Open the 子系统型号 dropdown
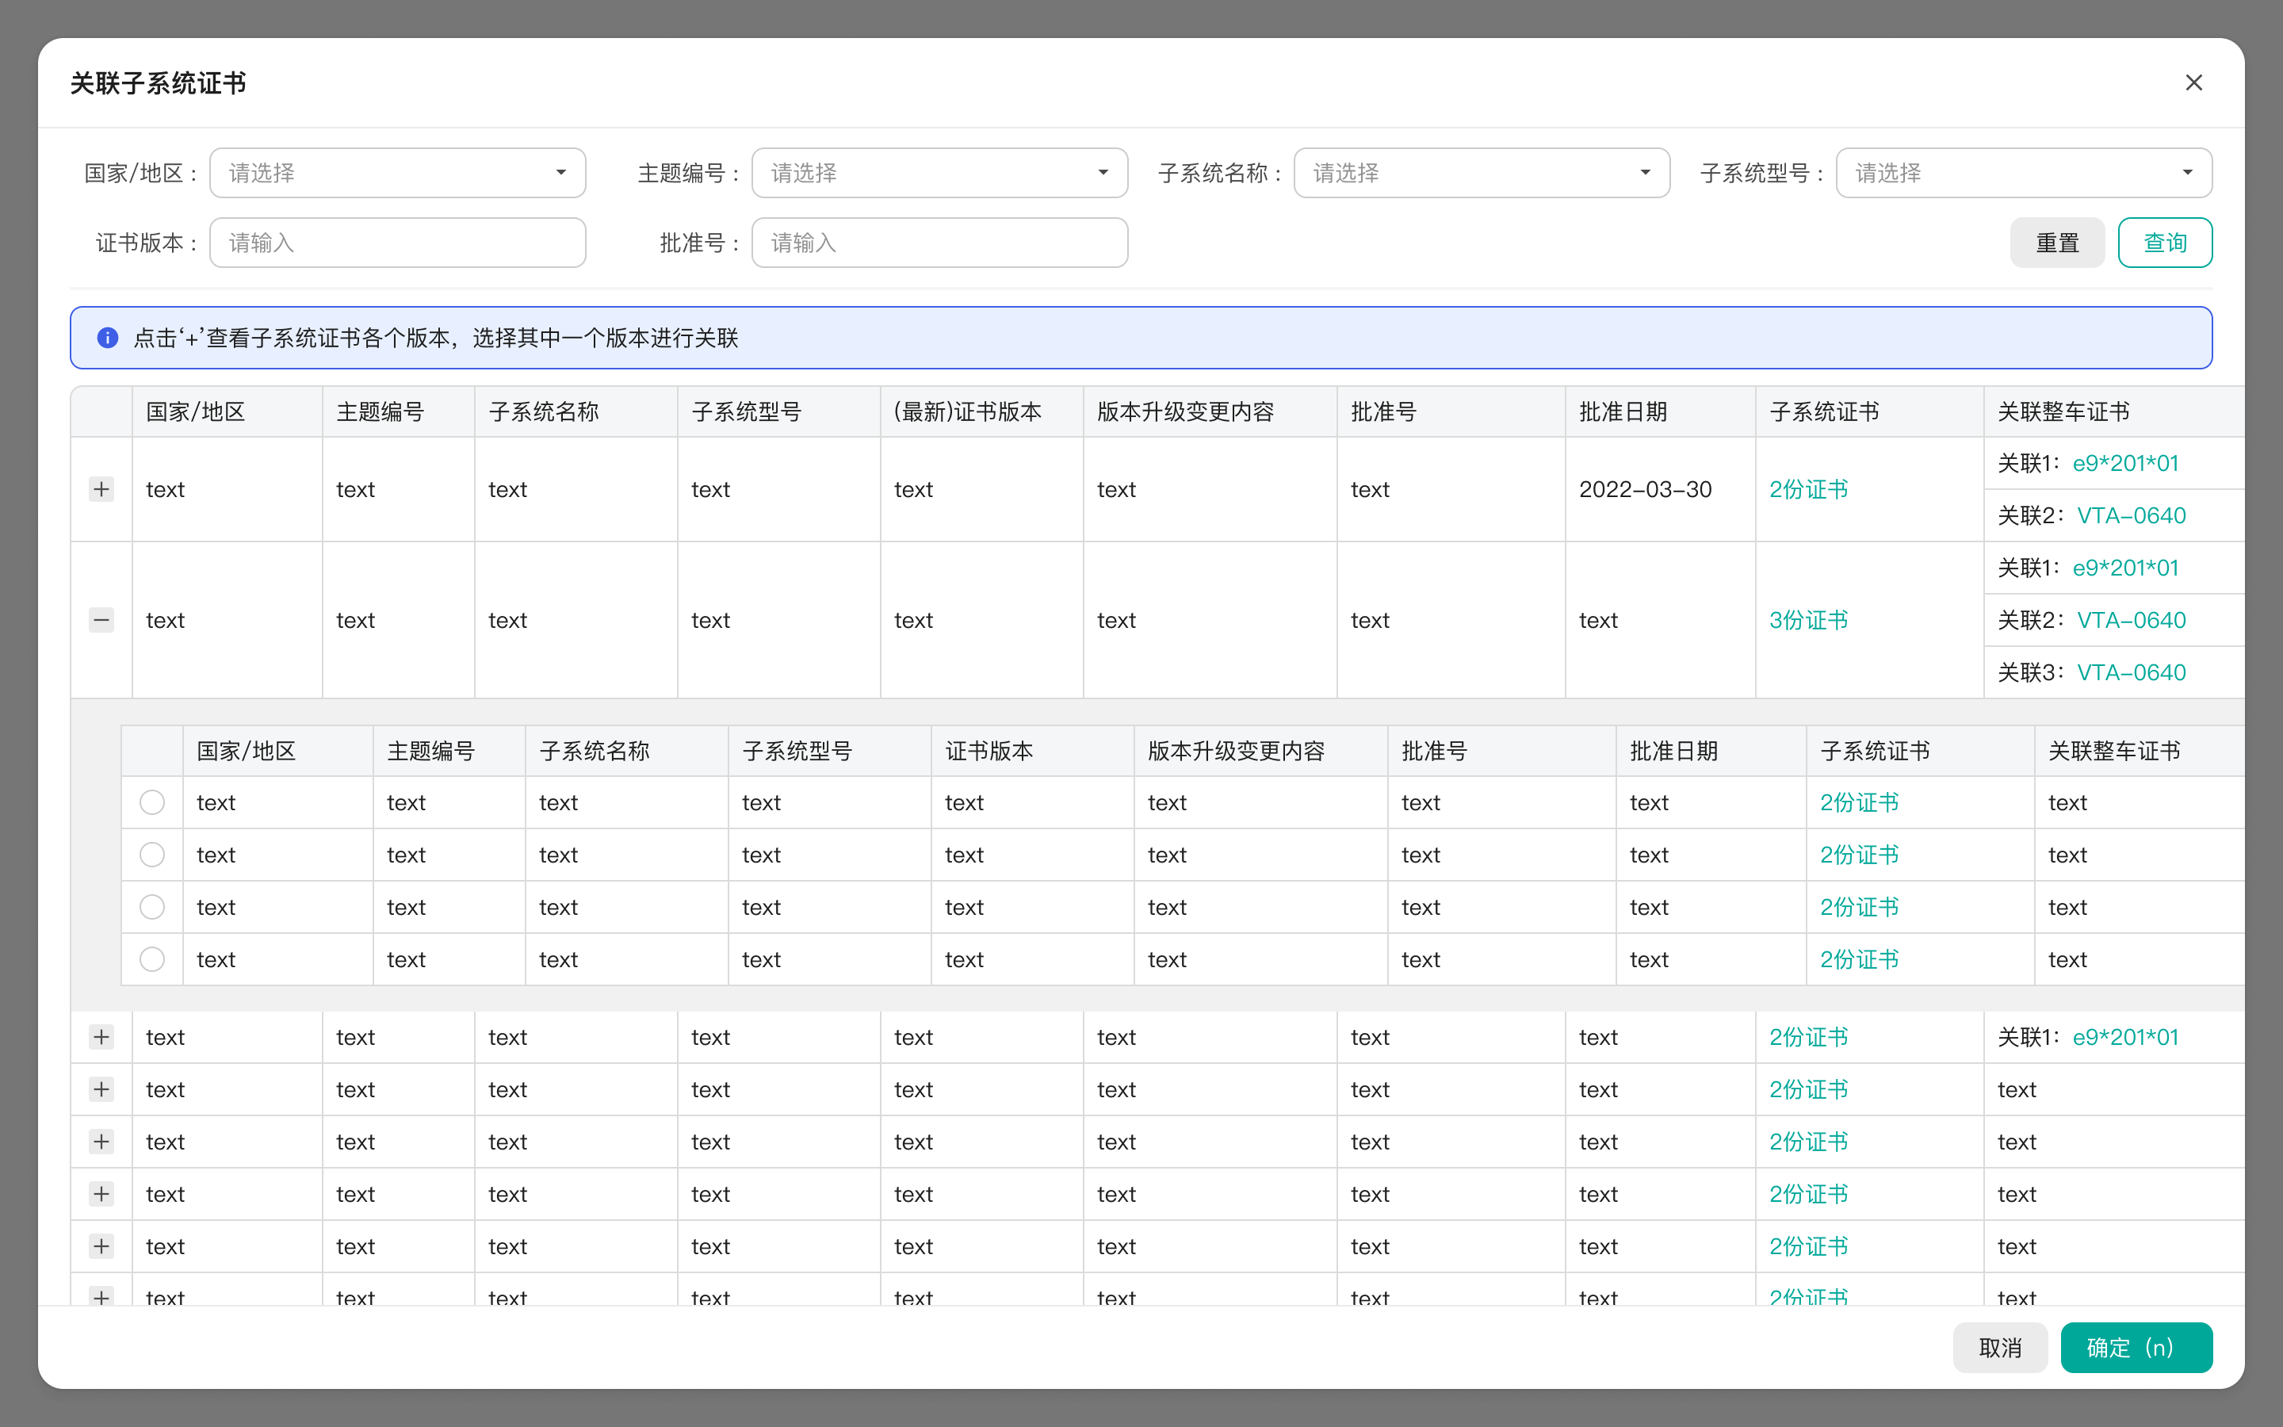 click(2024, 173)
